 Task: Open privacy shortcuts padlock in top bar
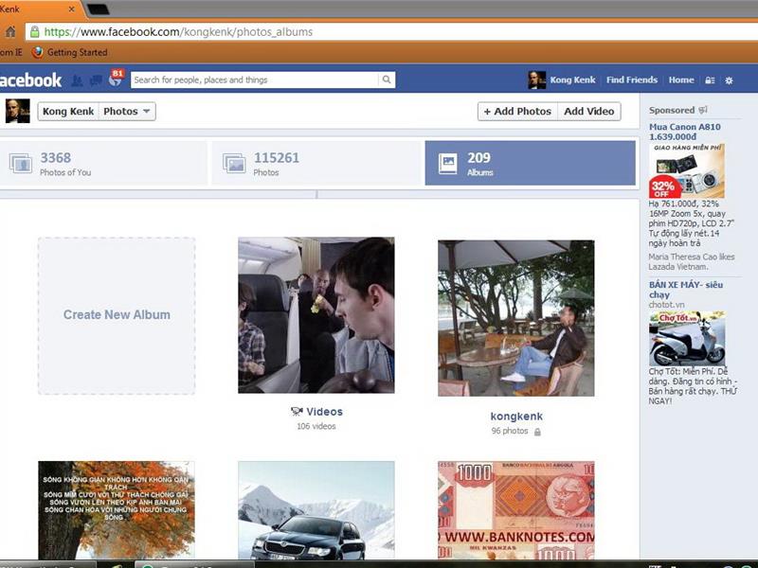[x=710, y=80]
